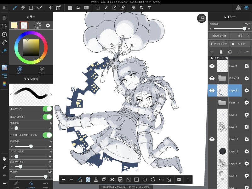Delete layer with trash icon
The image size is (252, 189).
(221, 52)
